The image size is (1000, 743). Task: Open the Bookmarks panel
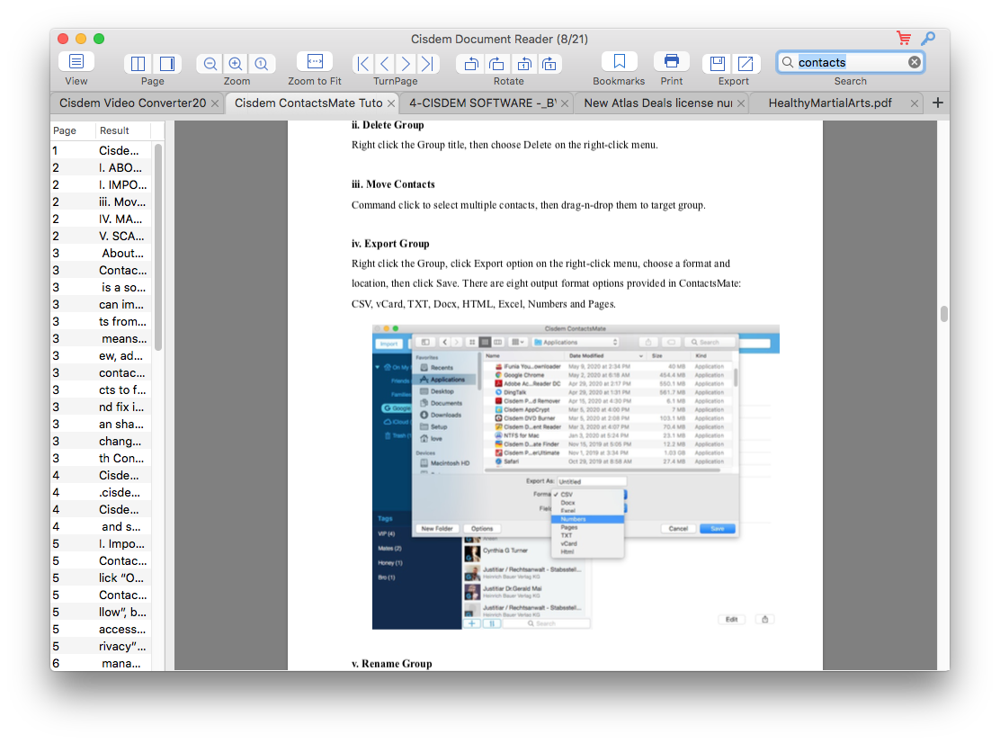pyautogui.click(x=619, y=62)
